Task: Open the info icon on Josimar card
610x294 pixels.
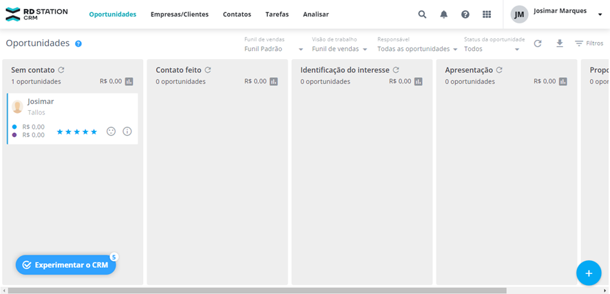Action: [x=127, y=132]
